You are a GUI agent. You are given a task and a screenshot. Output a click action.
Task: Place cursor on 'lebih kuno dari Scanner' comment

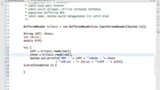tap(46, 5)
